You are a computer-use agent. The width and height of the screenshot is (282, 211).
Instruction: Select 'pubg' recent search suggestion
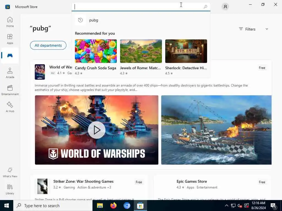[141, 20]
